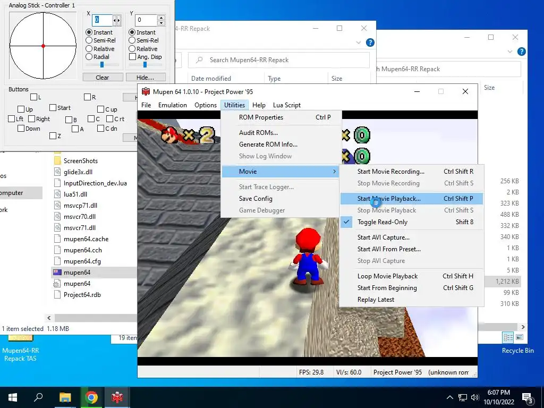Open the Emulation menu
This screenshot has height=408, width=544.
click(173, 105)
